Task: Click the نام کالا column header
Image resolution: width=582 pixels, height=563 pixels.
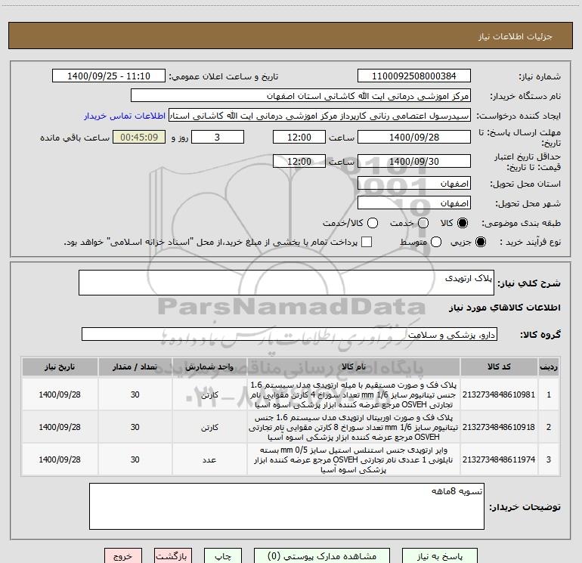Action: 354,367
